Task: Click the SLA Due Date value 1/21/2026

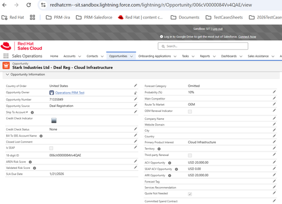Action: pyautogui.click(x=56, y=174)
